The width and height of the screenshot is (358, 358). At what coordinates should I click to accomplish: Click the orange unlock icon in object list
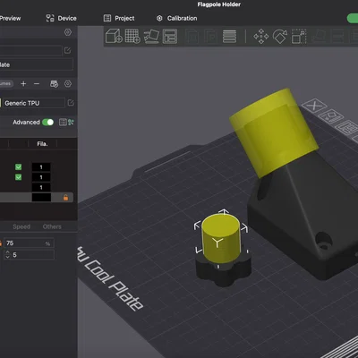point(65,197)
